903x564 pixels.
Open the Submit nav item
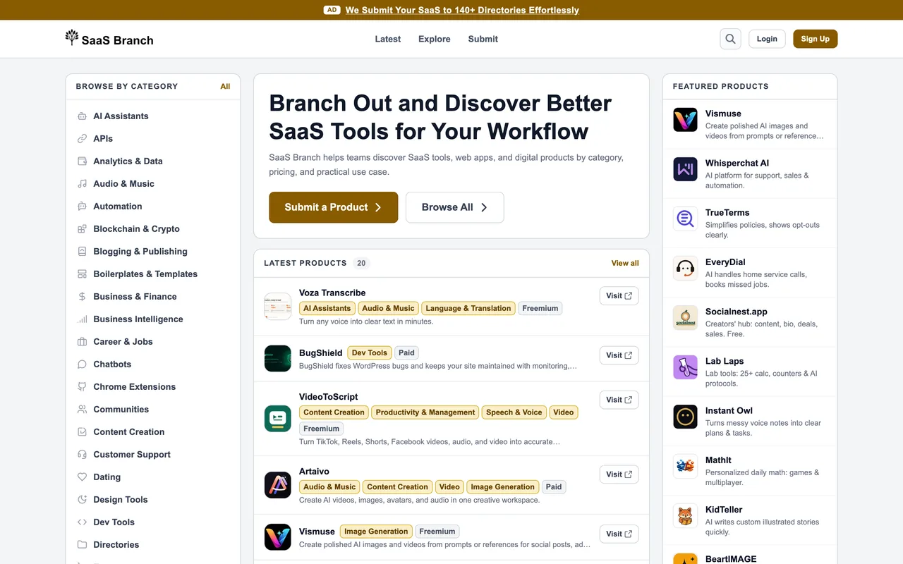pyautogui.click(x=483, y=39)
